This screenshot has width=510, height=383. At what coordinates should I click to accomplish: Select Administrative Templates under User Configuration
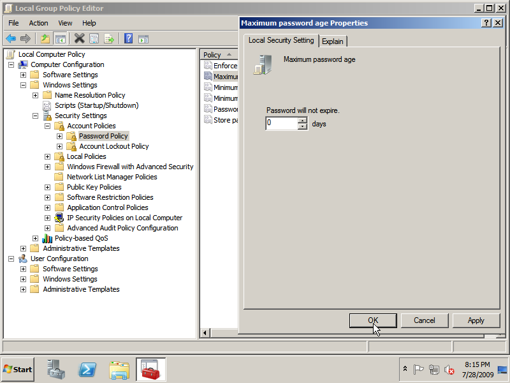tap(81, 289)
